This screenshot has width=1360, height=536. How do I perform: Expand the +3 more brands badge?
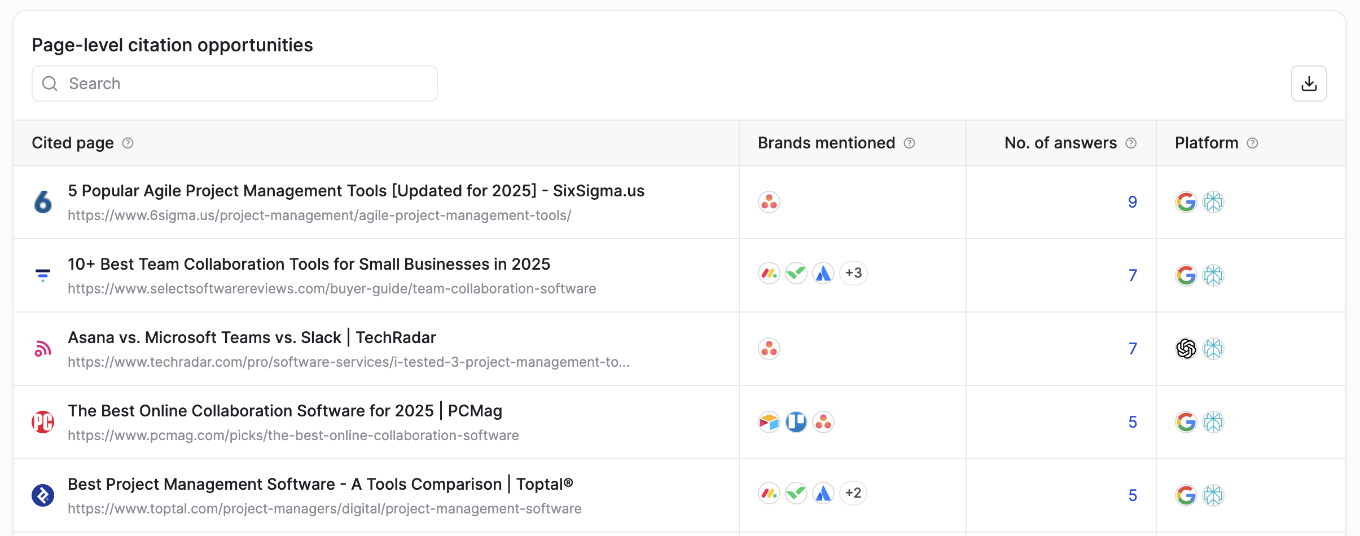[854, 273]
